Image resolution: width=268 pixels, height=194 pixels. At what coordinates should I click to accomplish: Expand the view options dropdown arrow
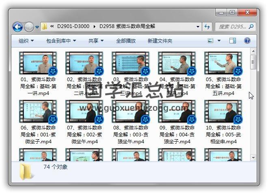pyautogui.click(x=219, y=41)
